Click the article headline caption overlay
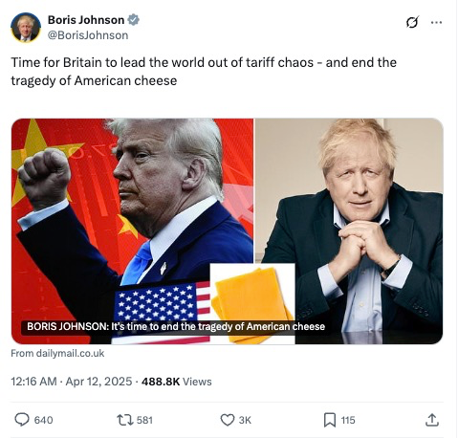The image size is (458, 438). point(176,327)
